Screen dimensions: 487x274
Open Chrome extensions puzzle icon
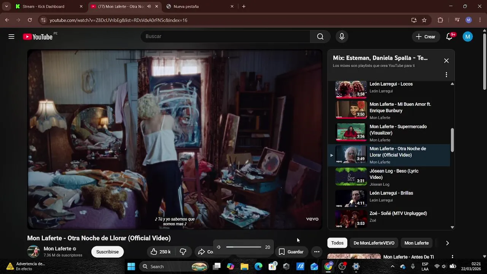point(440,20)
